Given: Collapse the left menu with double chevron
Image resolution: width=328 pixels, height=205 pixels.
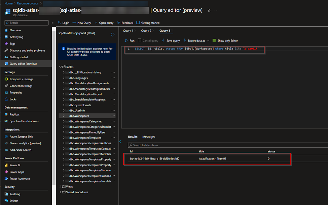Looking at the screenshot, I should pos(52,23).
